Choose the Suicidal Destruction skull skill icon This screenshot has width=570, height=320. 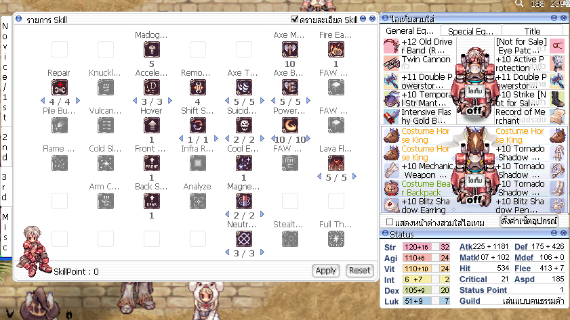tap(243, 126)
